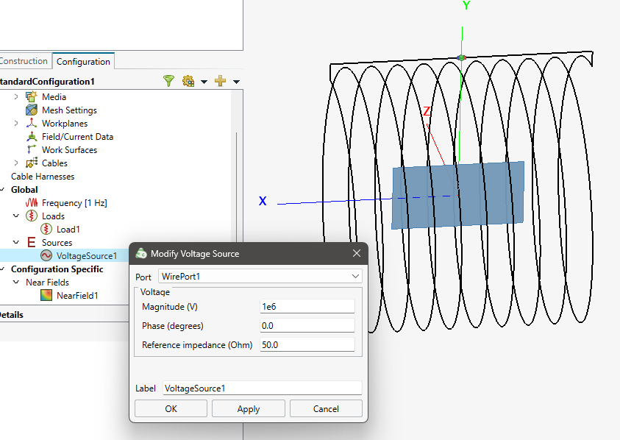The height and width of the screenshot is (440, 620).
Task: Switch to the Configuration tab
Action: [x=83, y=61]
